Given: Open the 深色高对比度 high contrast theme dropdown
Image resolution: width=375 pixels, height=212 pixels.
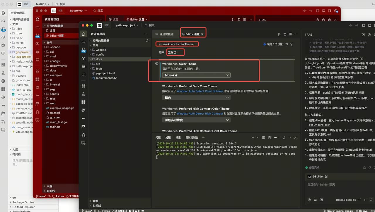Looking at the screenshot, I should pos(196,120).
